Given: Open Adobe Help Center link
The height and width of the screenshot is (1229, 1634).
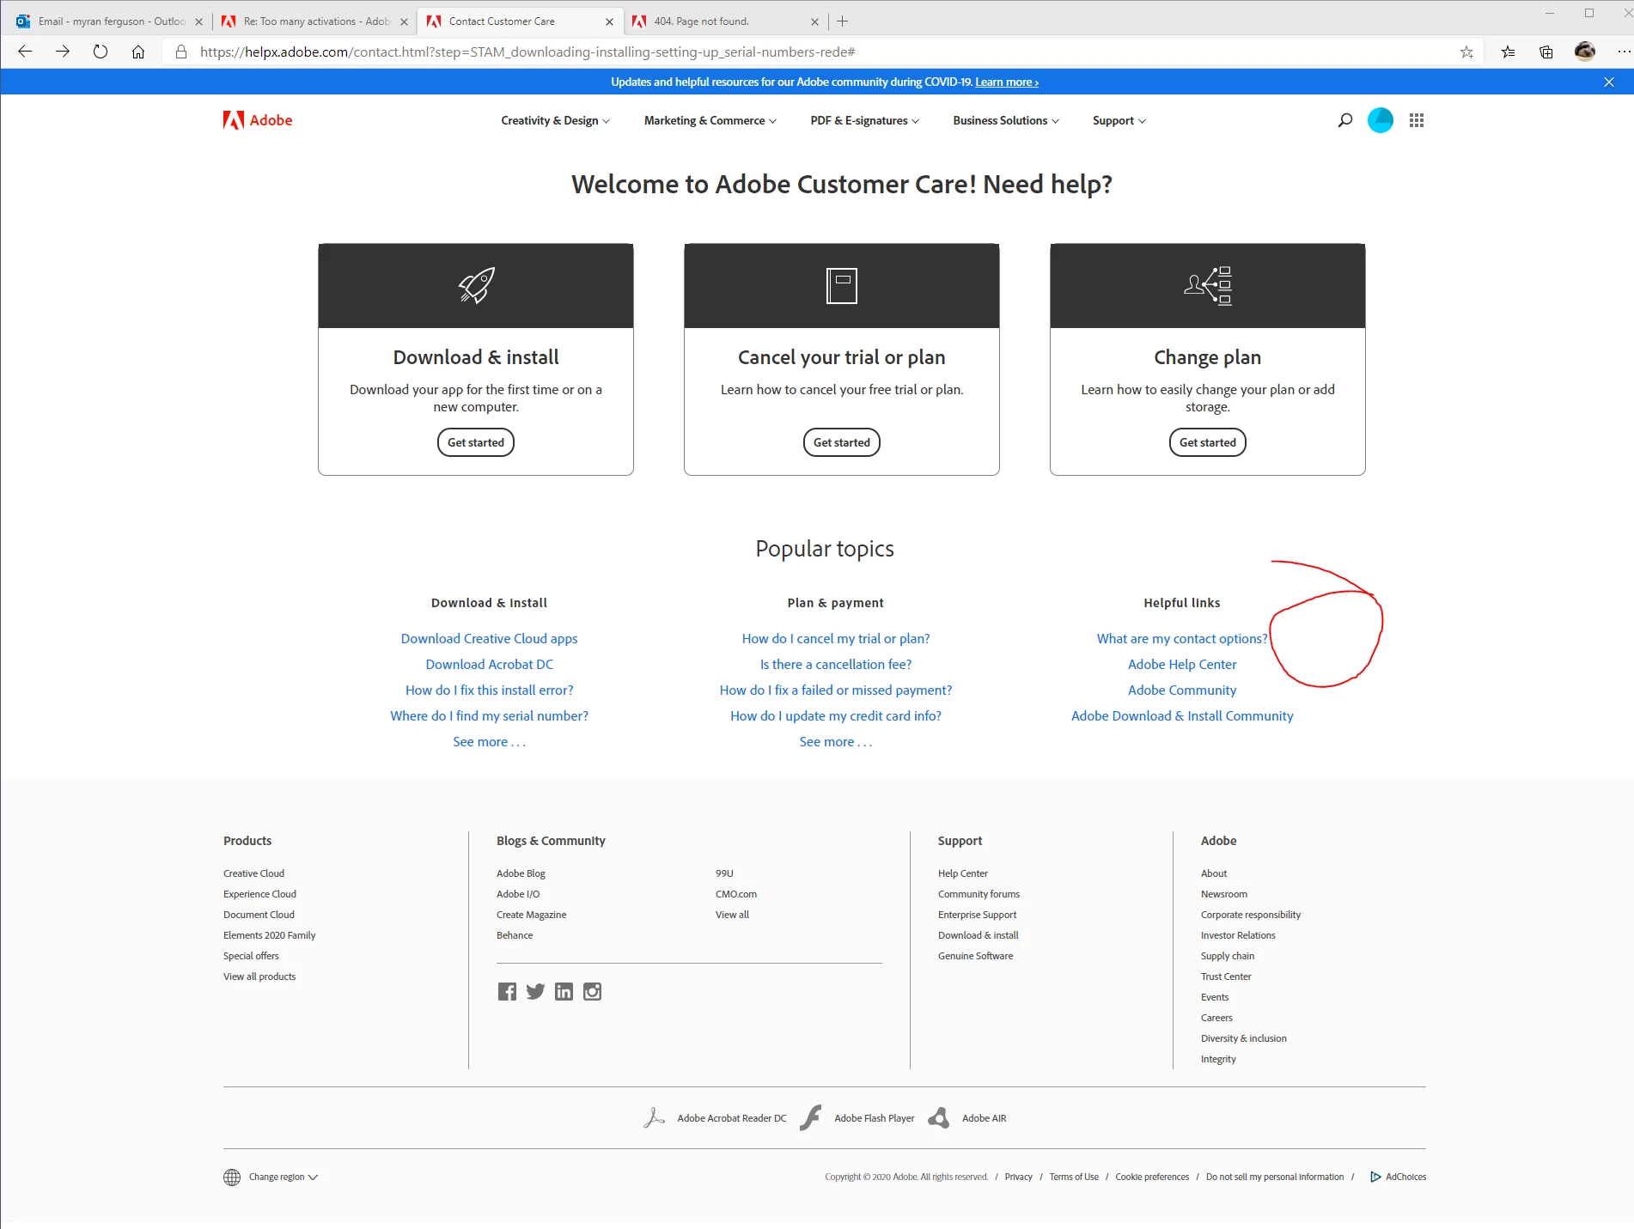Looking at the screenshot, I should [x=1182, y=664].
